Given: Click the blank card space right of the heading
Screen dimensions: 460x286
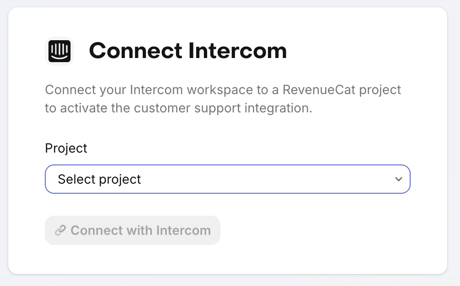Looking at the screenshot, I should pyautogui.click(x=366, y=51).
